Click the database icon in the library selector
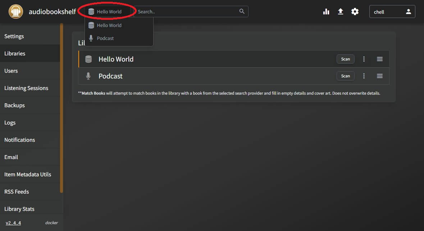The height and width of the screenshot is (231, 424). click(x=91, y=12)
